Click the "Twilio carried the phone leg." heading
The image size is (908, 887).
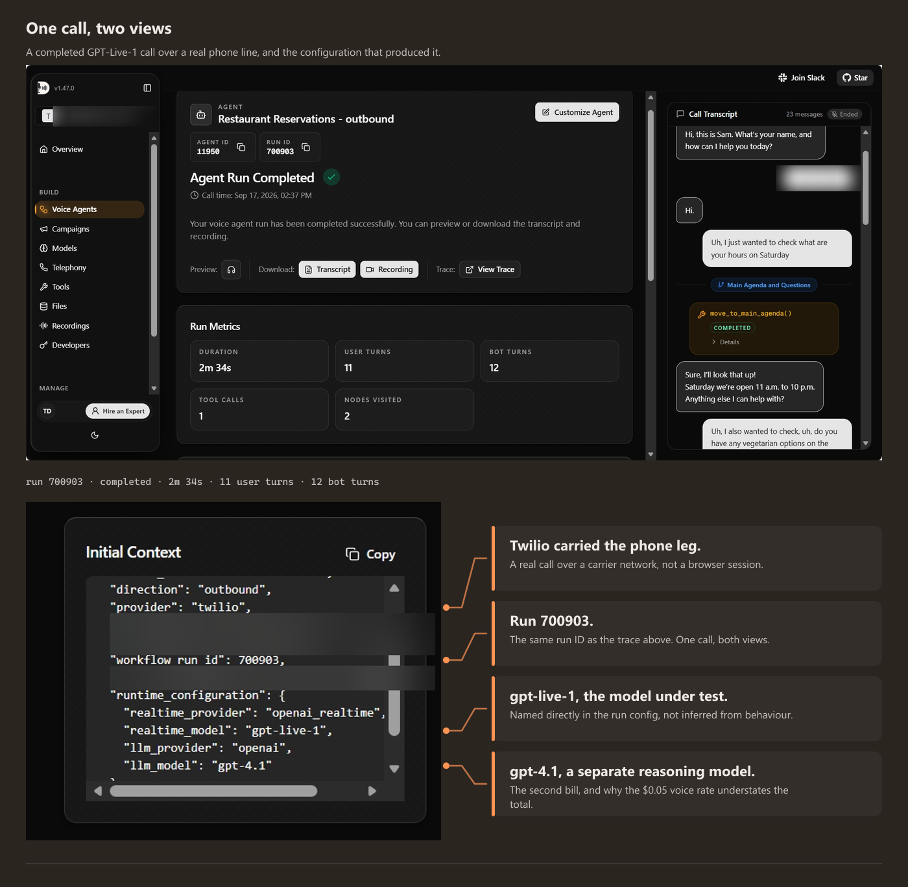point(605,546)
